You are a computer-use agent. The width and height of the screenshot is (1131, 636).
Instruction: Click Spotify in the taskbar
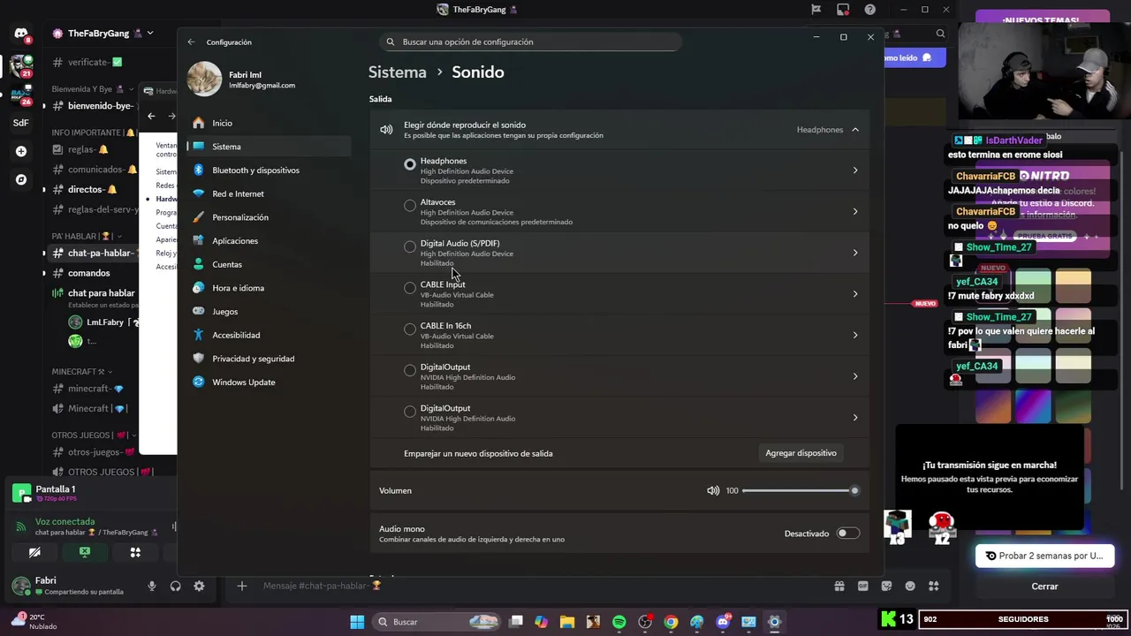coord(619,622)
